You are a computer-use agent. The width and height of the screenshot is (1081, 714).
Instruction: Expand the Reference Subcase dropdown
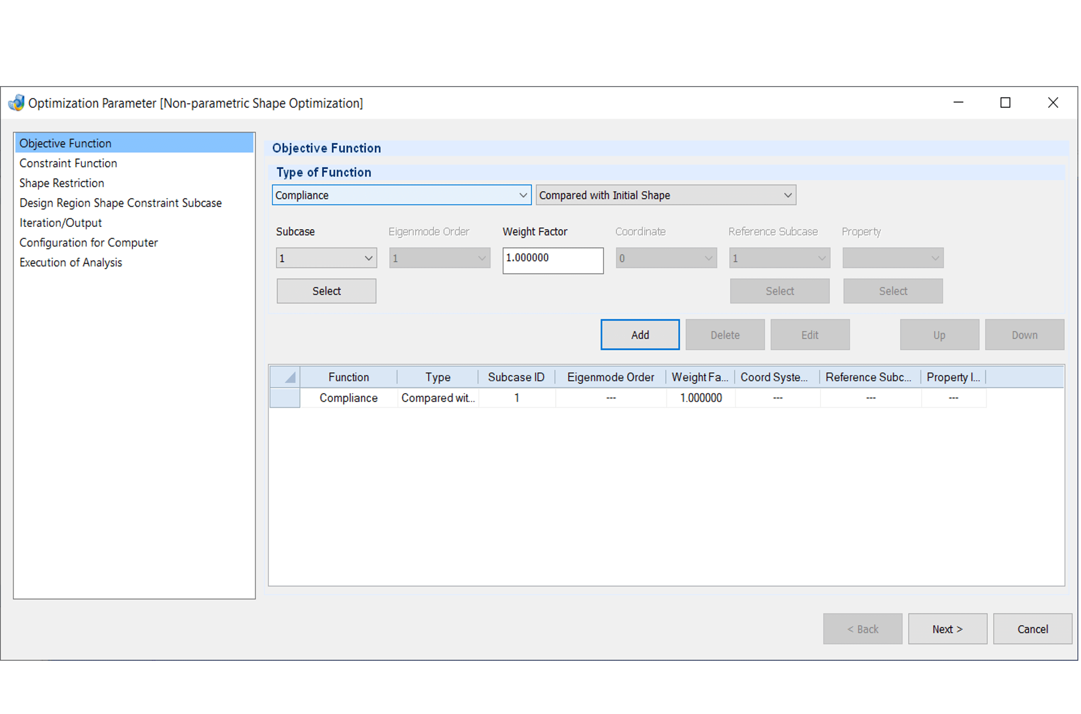point(779,258)
